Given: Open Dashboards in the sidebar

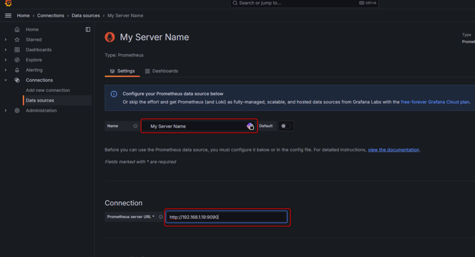Looking at the screenshot, I should pos(39,50).
